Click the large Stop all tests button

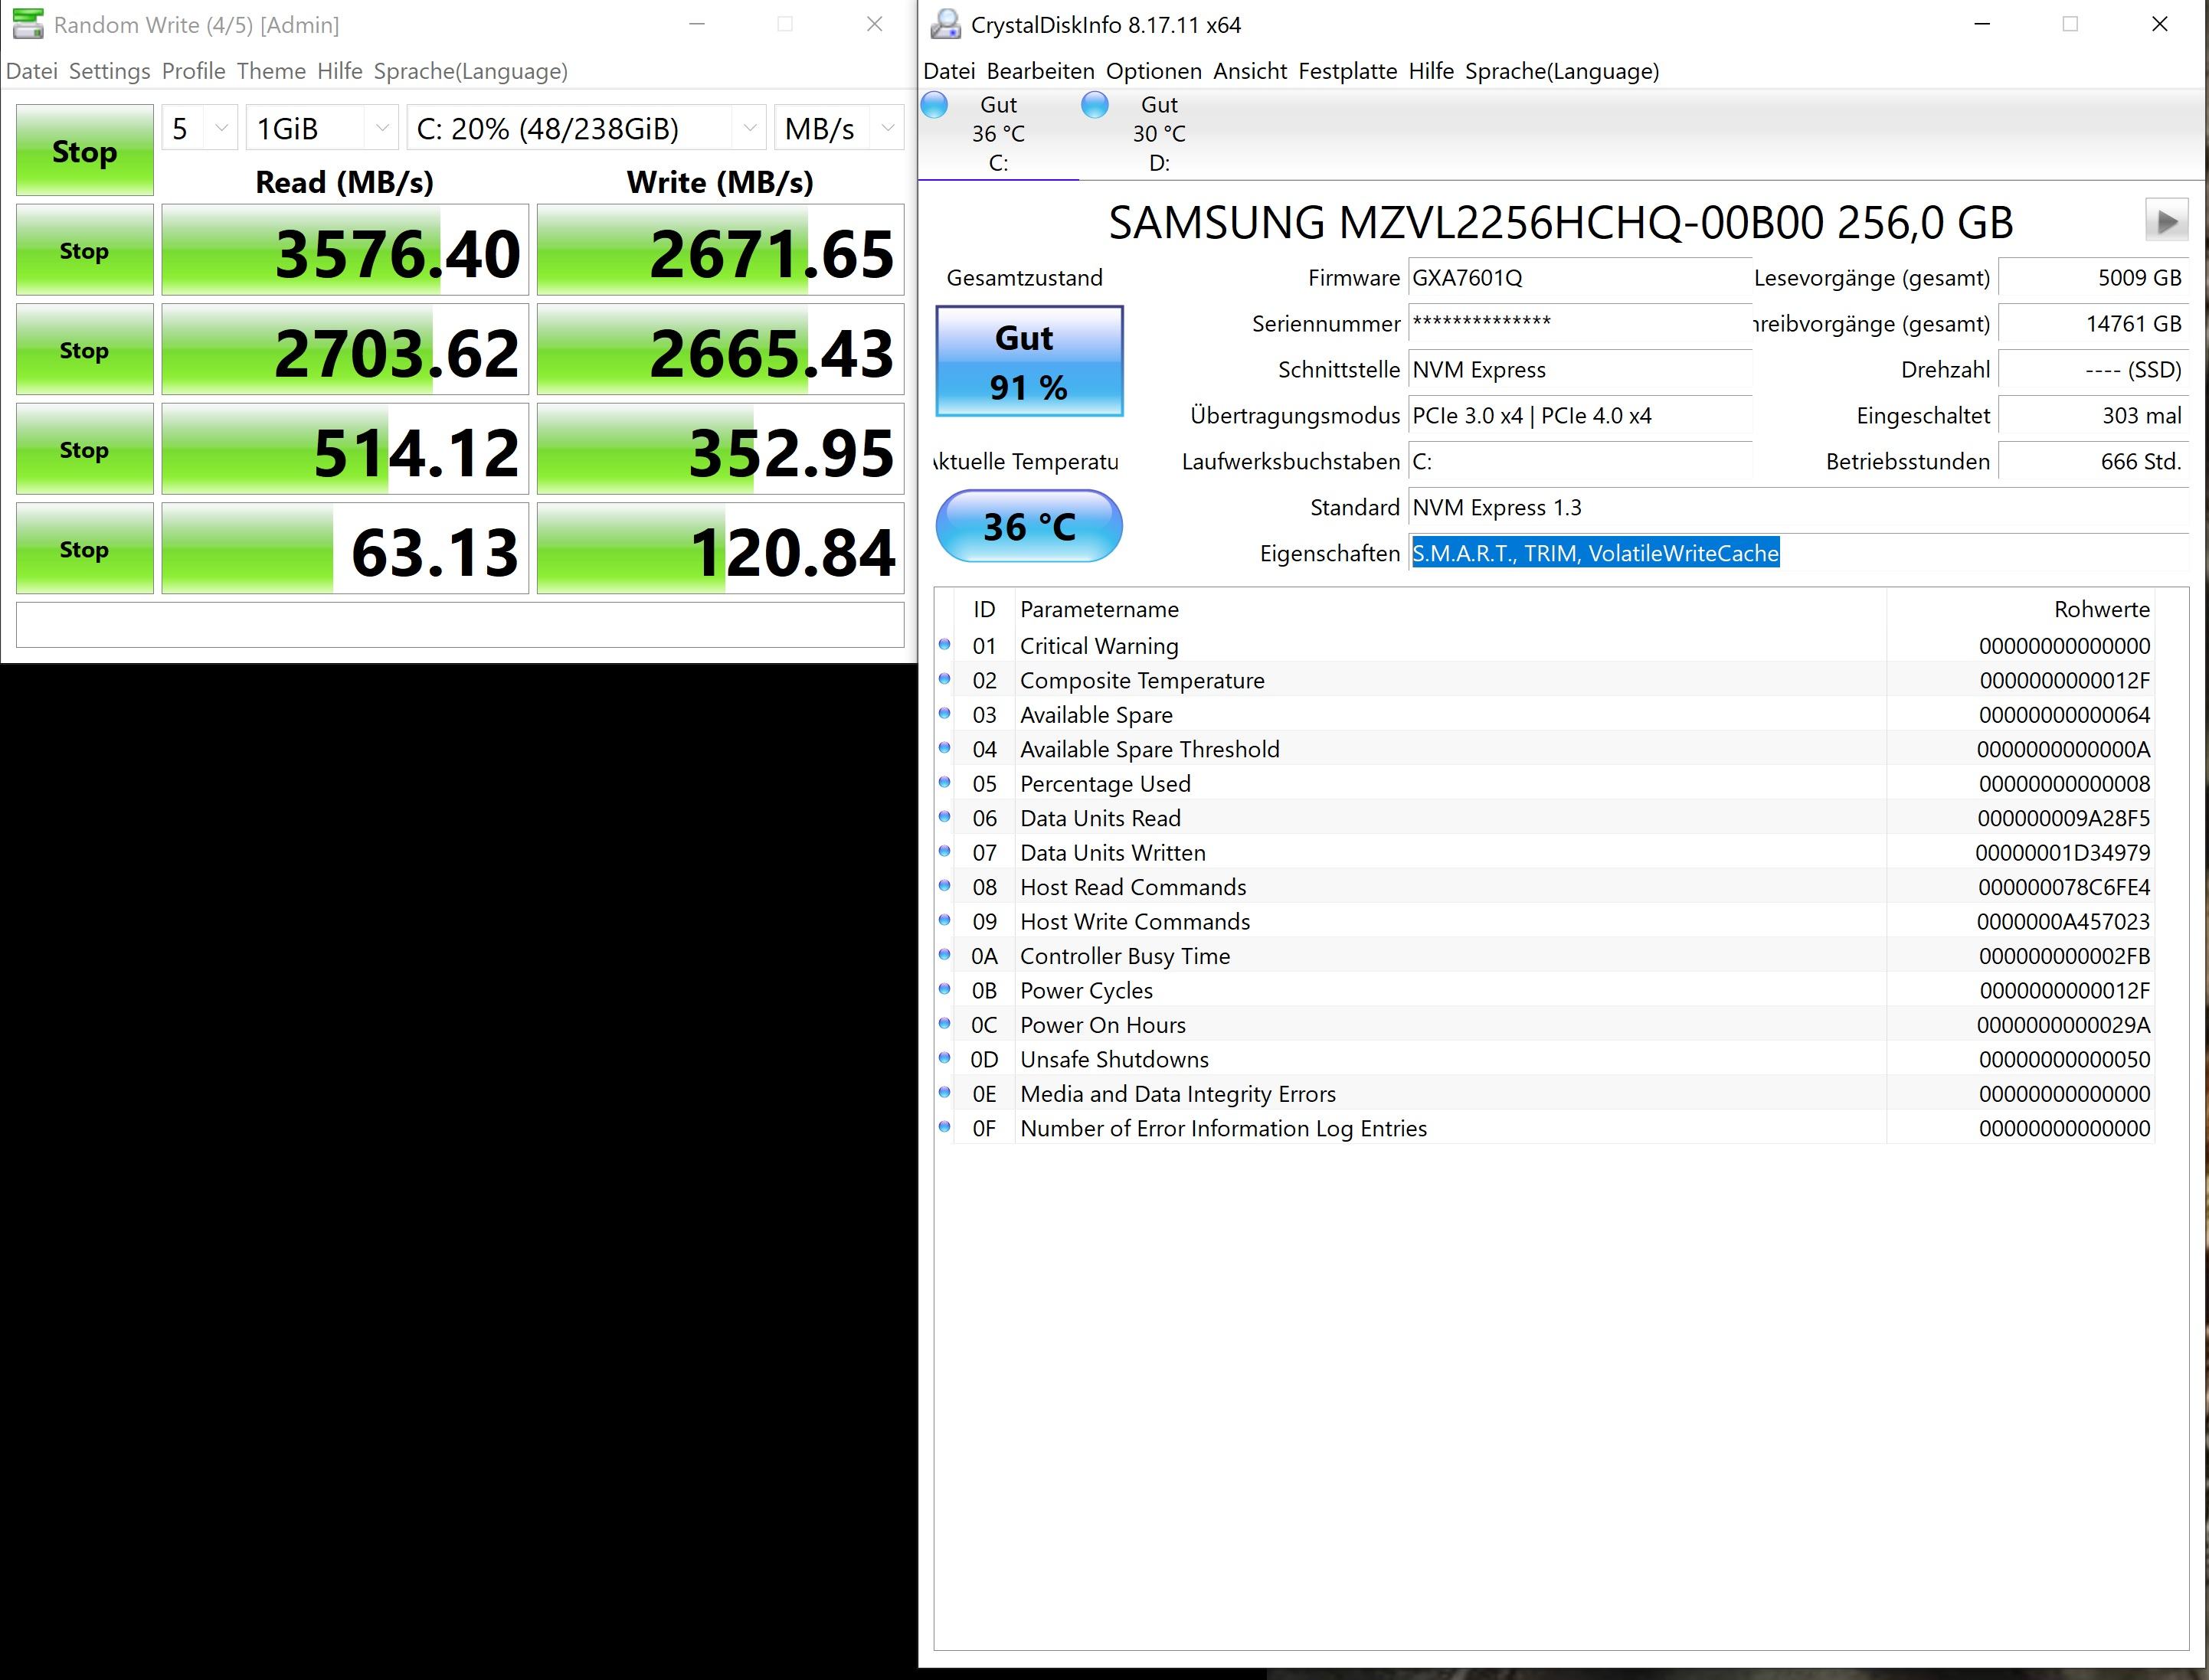click(x=85, y=150)
